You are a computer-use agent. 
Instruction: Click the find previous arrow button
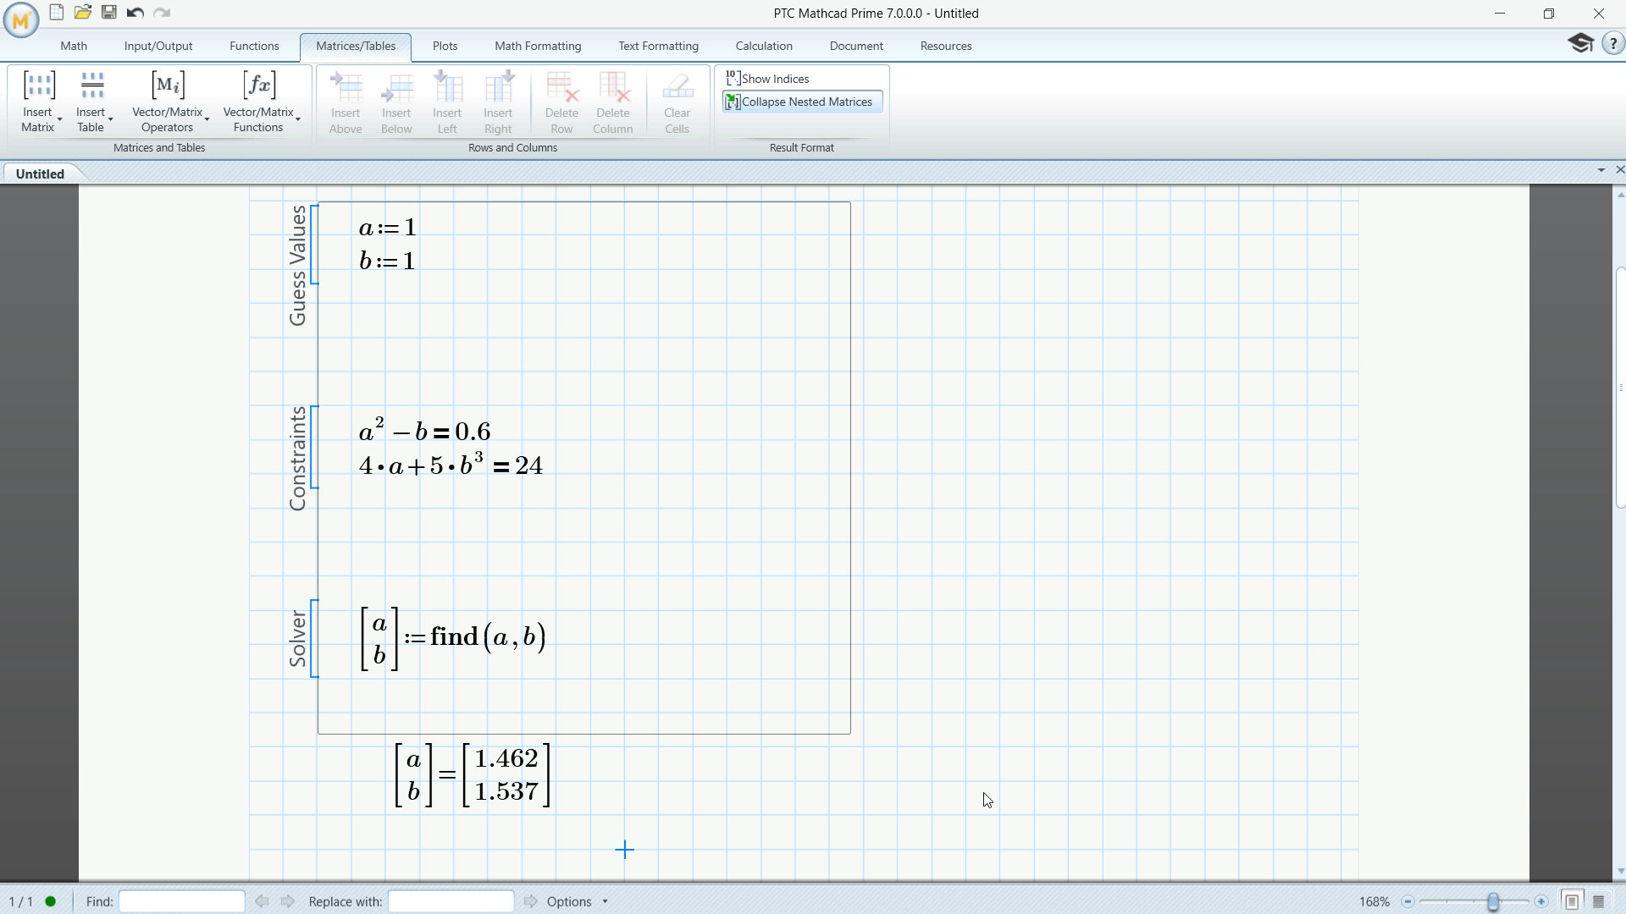262,901
